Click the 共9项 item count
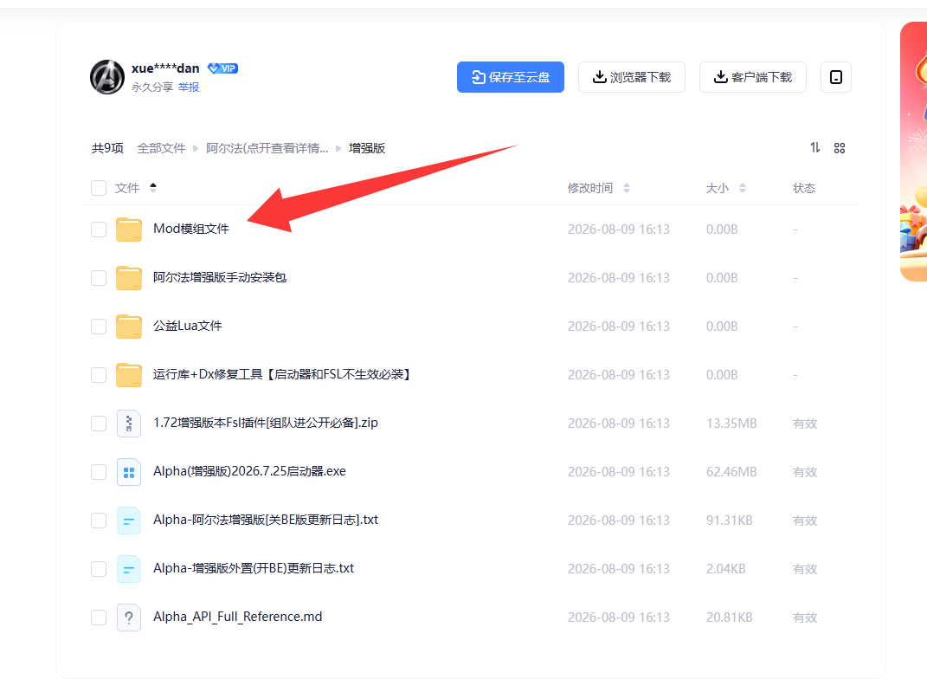The width and height of the screenshot is (927, 679). coord(107,148)
